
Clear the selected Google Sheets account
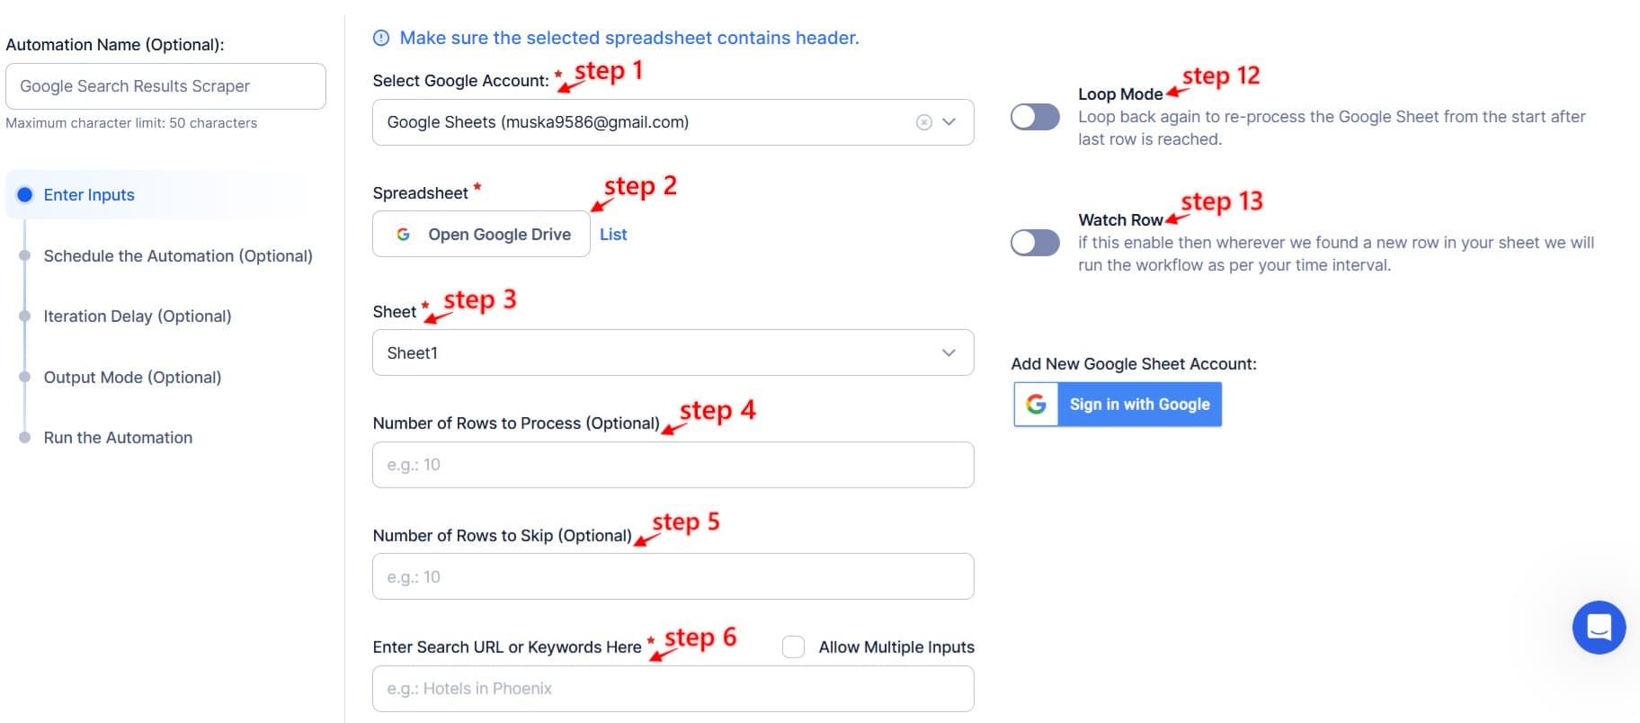pyautogui.click(x=923, y=121)
